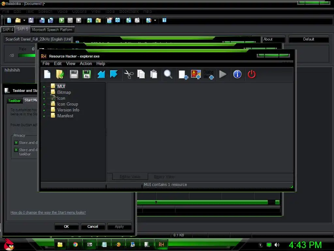Click the magnifying glass Find icon
Viewport: 334px width, 251px height.
pos(168,74)
